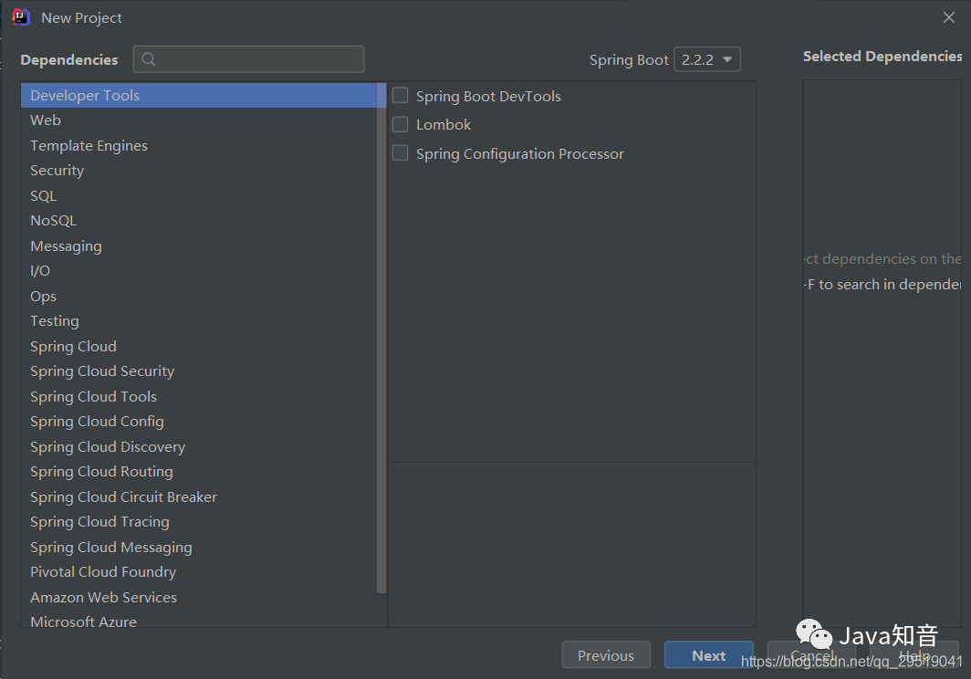The height and width of the screenshot is (679, 971).
Task: Click the Cancel button
Action: [812, 655]
